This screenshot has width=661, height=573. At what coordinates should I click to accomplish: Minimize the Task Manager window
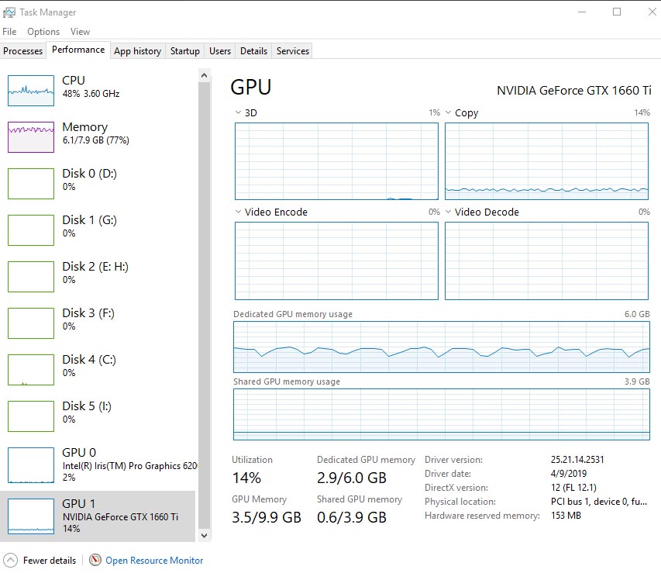[582, 12]
